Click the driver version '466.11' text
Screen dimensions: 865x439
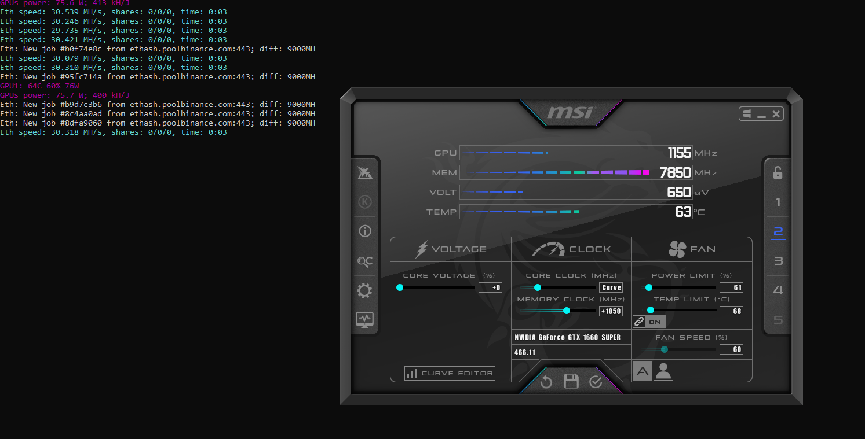(x=525, y=353)
